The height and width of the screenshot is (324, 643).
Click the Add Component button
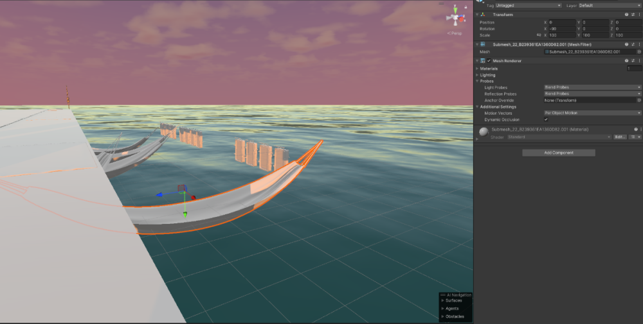558,153
